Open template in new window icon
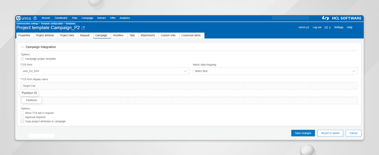 point(83,28)
